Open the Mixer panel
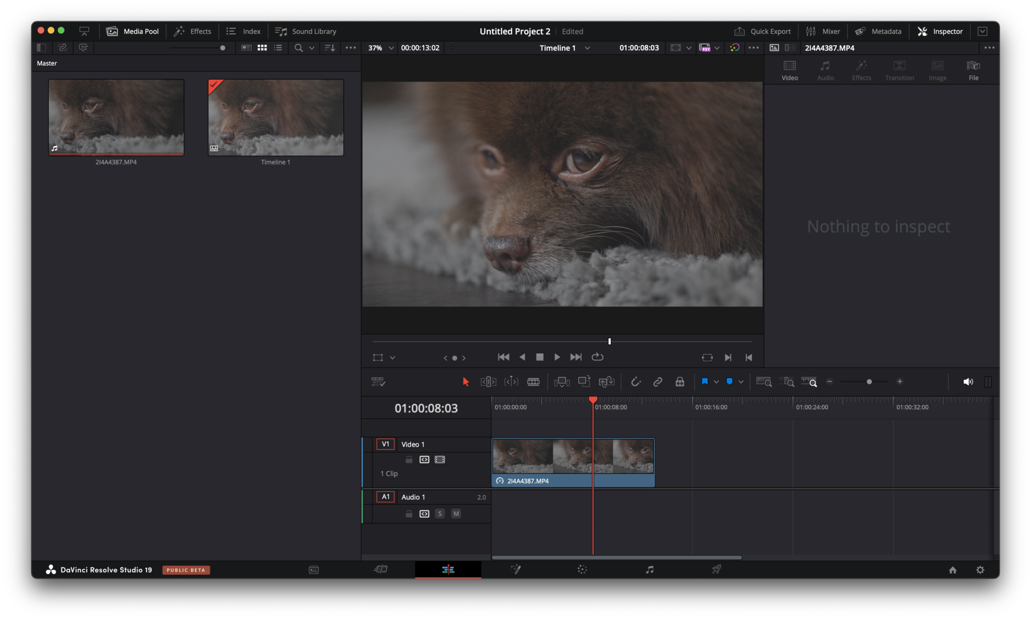The width and height of the screenshot is (1031, 620). pyautogui.click(x=823, y=31)
